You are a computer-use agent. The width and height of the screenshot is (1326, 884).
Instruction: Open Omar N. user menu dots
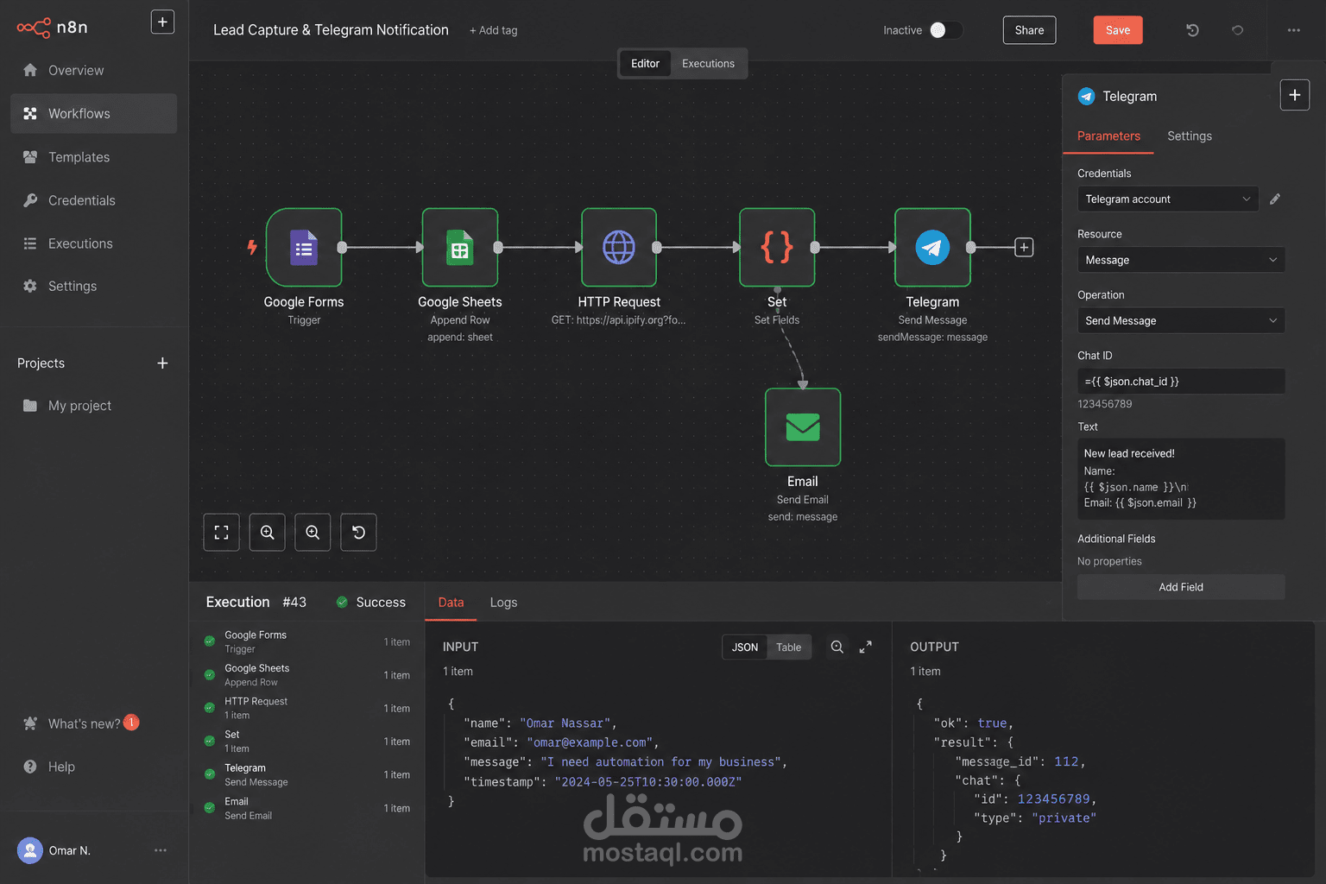click(161, 850)
